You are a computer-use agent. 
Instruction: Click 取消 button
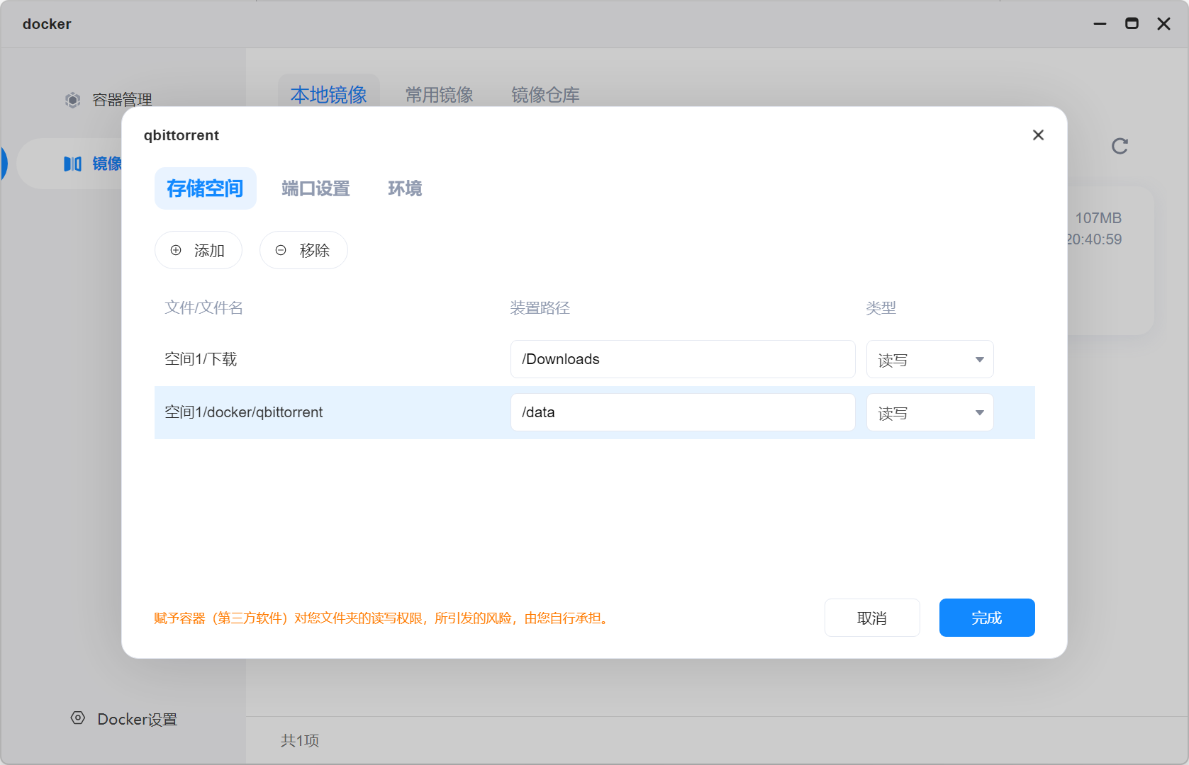click(872, 618)
